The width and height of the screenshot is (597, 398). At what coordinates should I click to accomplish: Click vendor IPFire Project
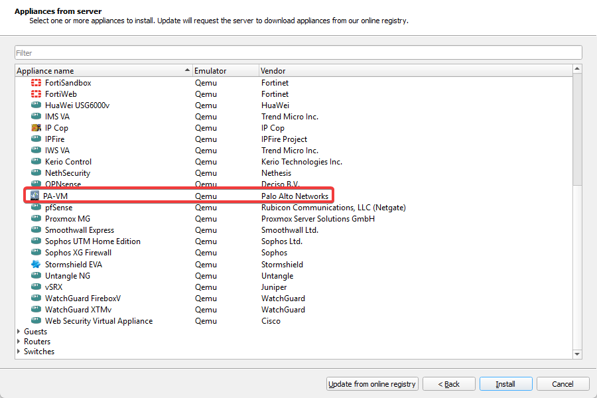(284, 139)
